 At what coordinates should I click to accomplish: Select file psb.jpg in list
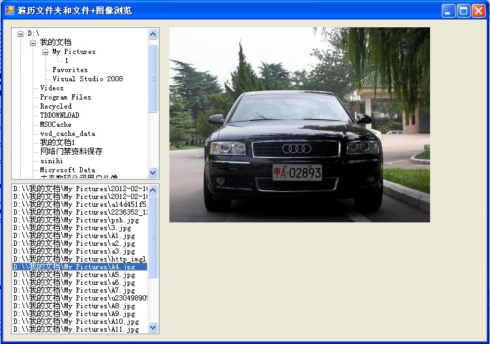(79, 220)
